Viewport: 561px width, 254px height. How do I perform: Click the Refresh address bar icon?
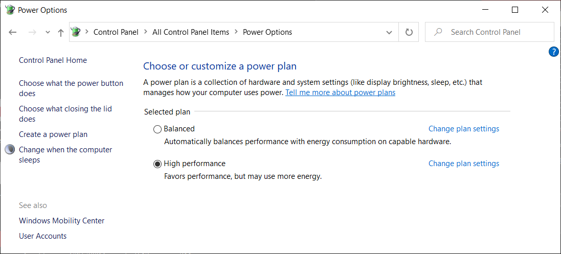coord(409,32)
